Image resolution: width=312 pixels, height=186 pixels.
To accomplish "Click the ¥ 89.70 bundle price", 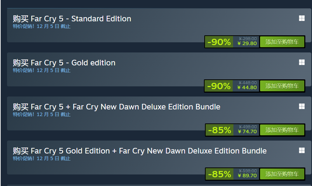I will click(247, 176).
